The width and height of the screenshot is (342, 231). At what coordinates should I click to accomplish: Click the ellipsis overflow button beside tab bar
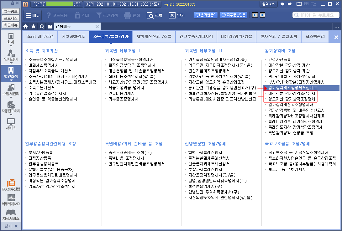click(x=337, y=27)
